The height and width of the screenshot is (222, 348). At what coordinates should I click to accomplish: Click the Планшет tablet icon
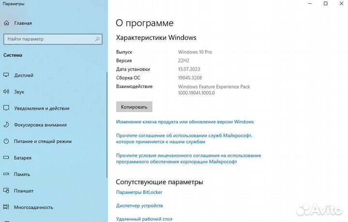click(x=6, y=191)
